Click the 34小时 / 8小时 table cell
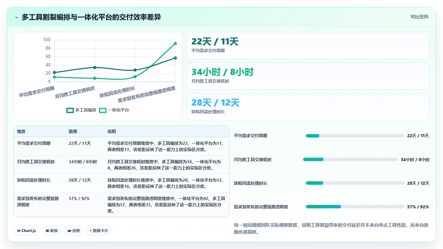Image resolution: width=443 pixels, height=249 pixels. [x=83, y=161]
